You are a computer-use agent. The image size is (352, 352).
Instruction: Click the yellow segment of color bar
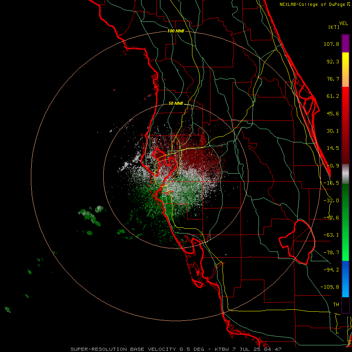point(345,70)
